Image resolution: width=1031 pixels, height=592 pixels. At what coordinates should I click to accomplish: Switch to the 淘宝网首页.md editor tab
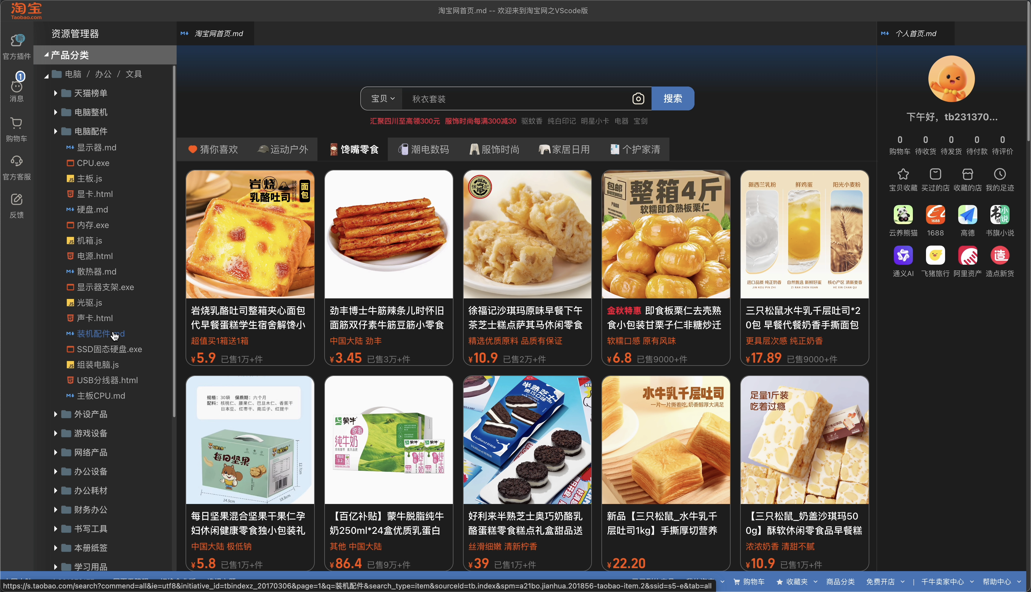215,33
